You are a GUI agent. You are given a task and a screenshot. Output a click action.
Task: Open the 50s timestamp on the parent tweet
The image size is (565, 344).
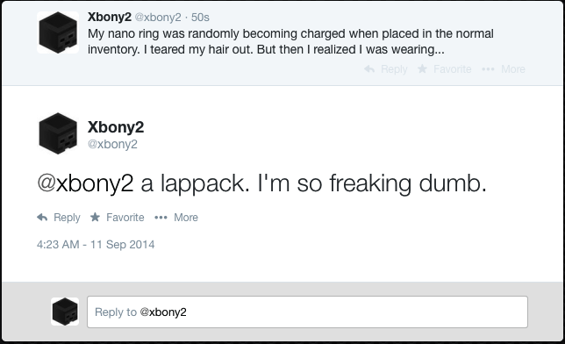(200, 18)
